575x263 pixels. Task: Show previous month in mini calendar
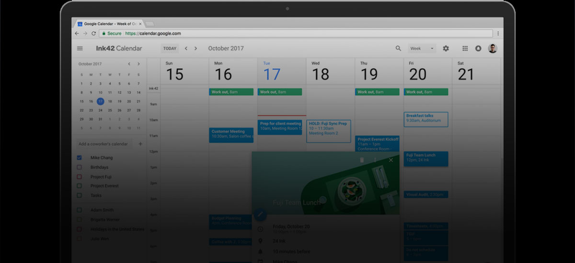129,64
